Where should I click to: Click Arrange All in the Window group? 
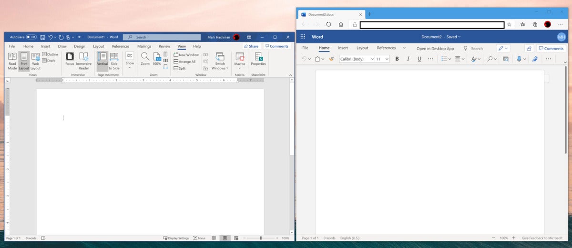(x=185, y=62)
